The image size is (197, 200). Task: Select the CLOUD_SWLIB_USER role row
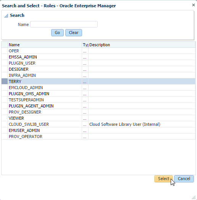[x=98, y=124]
